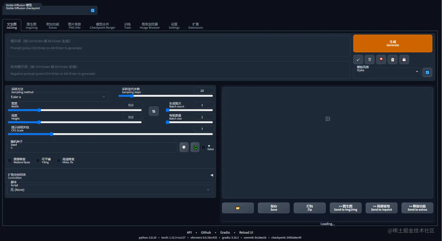Open the Gradio footer link
442x241 pixels.
point(225,233)
